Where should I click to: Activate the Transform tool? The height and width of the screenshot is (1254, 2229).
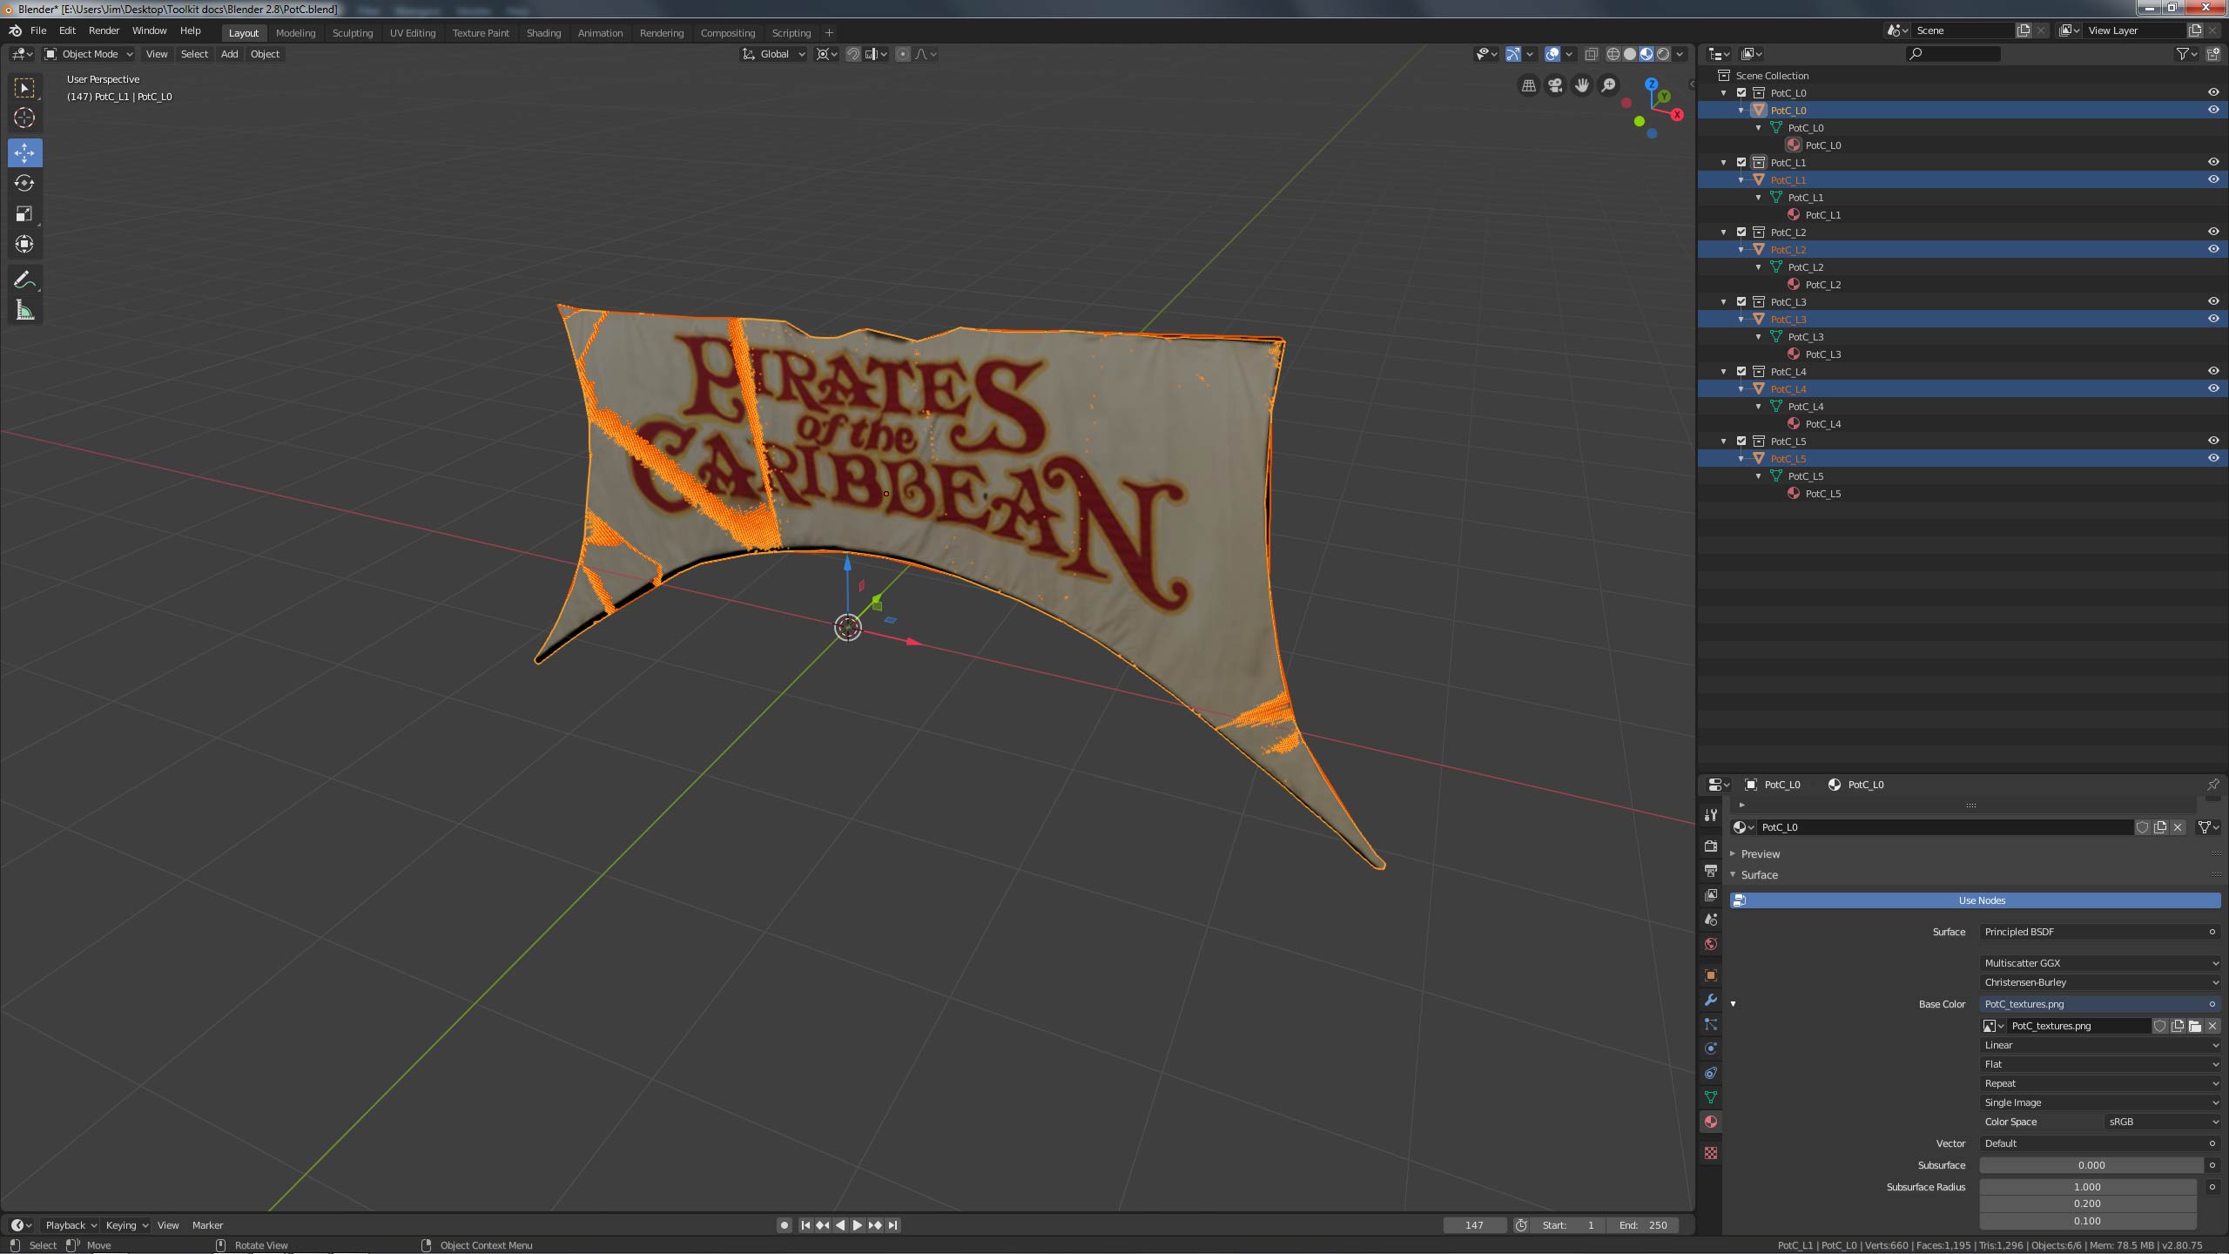tap(24, 244)
